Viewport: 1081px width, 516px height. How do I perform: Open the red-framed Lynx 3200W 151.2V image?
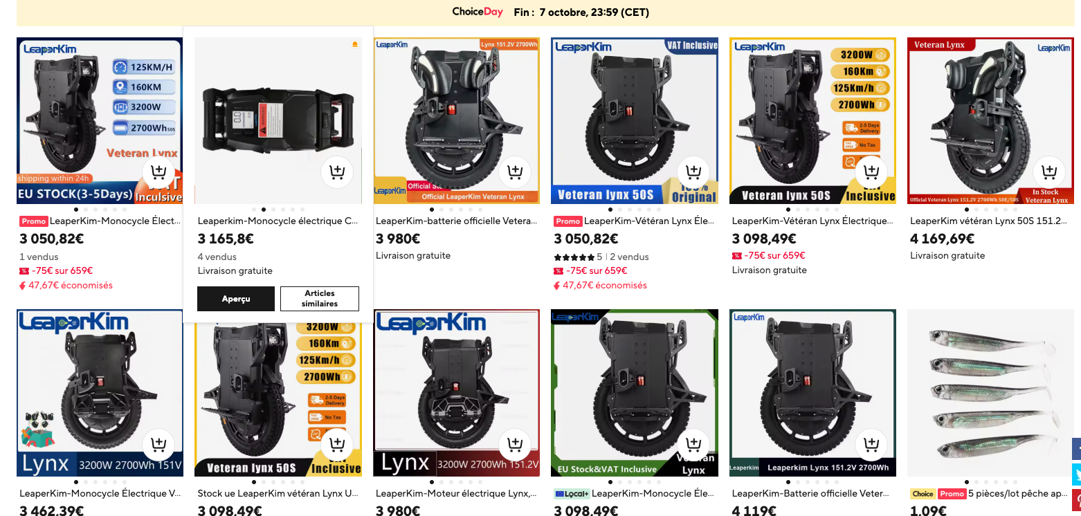(x=457, y=393)
